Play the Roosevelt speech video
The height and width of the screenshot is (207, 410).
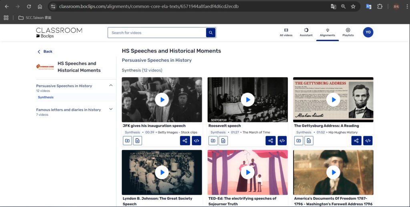click(x=247, y=100)
